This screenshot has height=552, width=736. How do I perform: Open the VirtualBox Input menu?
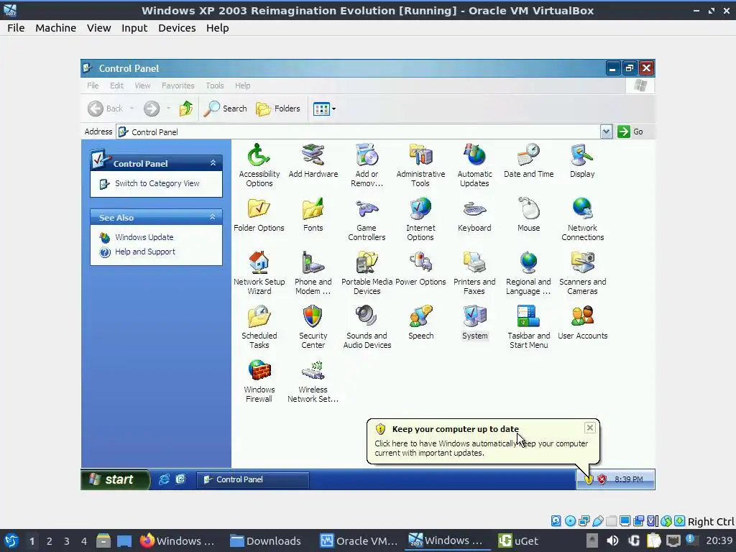pos(134,28)
